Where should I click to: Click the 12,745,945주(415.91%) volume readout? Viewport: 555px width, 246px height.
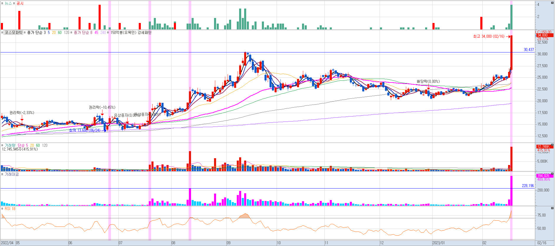[20, 149]
